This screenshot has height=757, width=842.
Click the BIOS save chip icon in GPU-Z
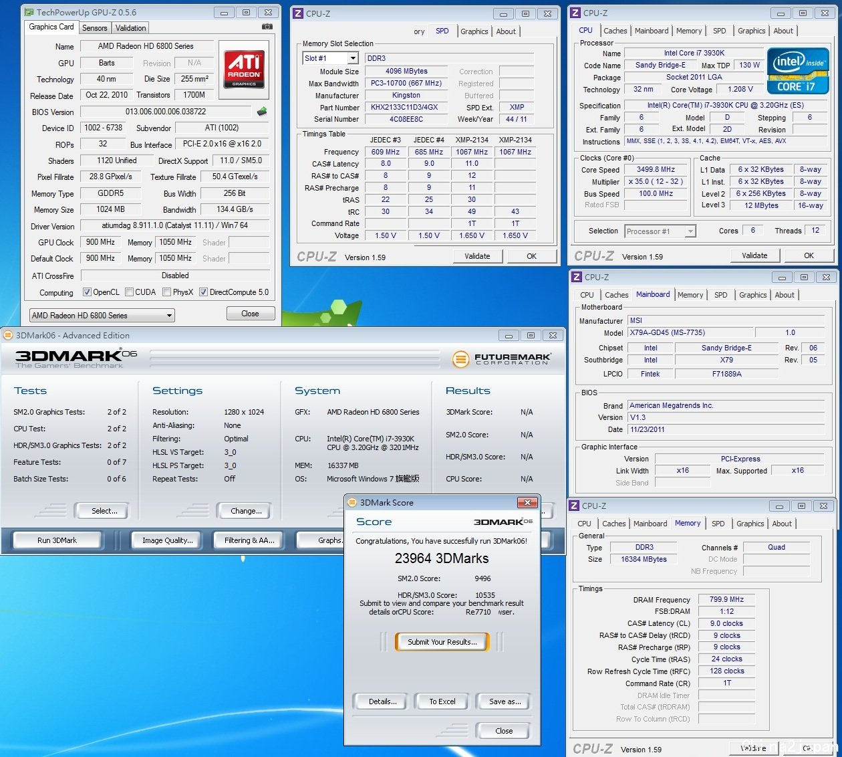262,112
